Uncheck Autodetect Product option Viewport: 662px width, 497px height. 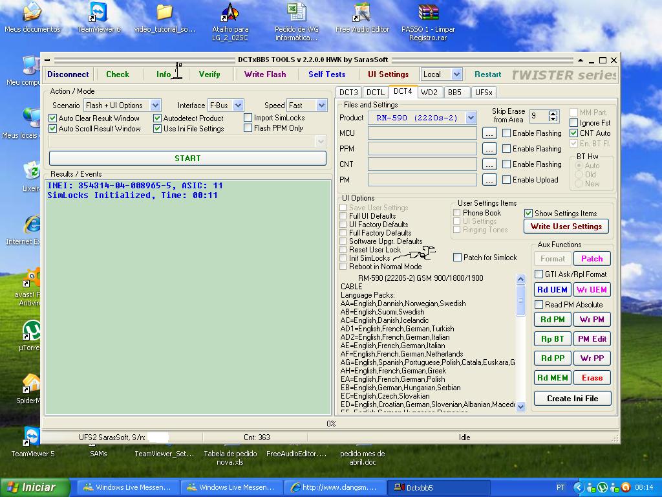pyautogui.click(x=158, y=118)
